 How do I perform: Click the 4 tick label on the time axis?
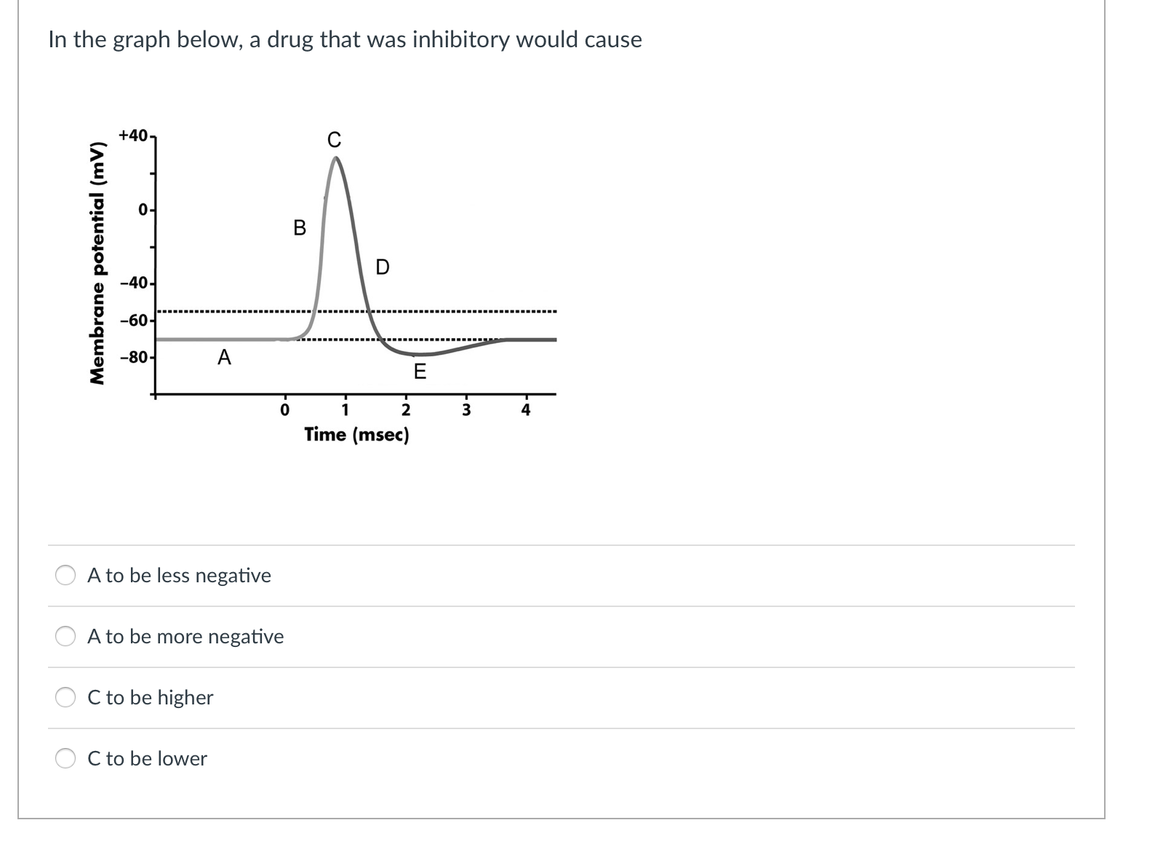pos(526,411)
